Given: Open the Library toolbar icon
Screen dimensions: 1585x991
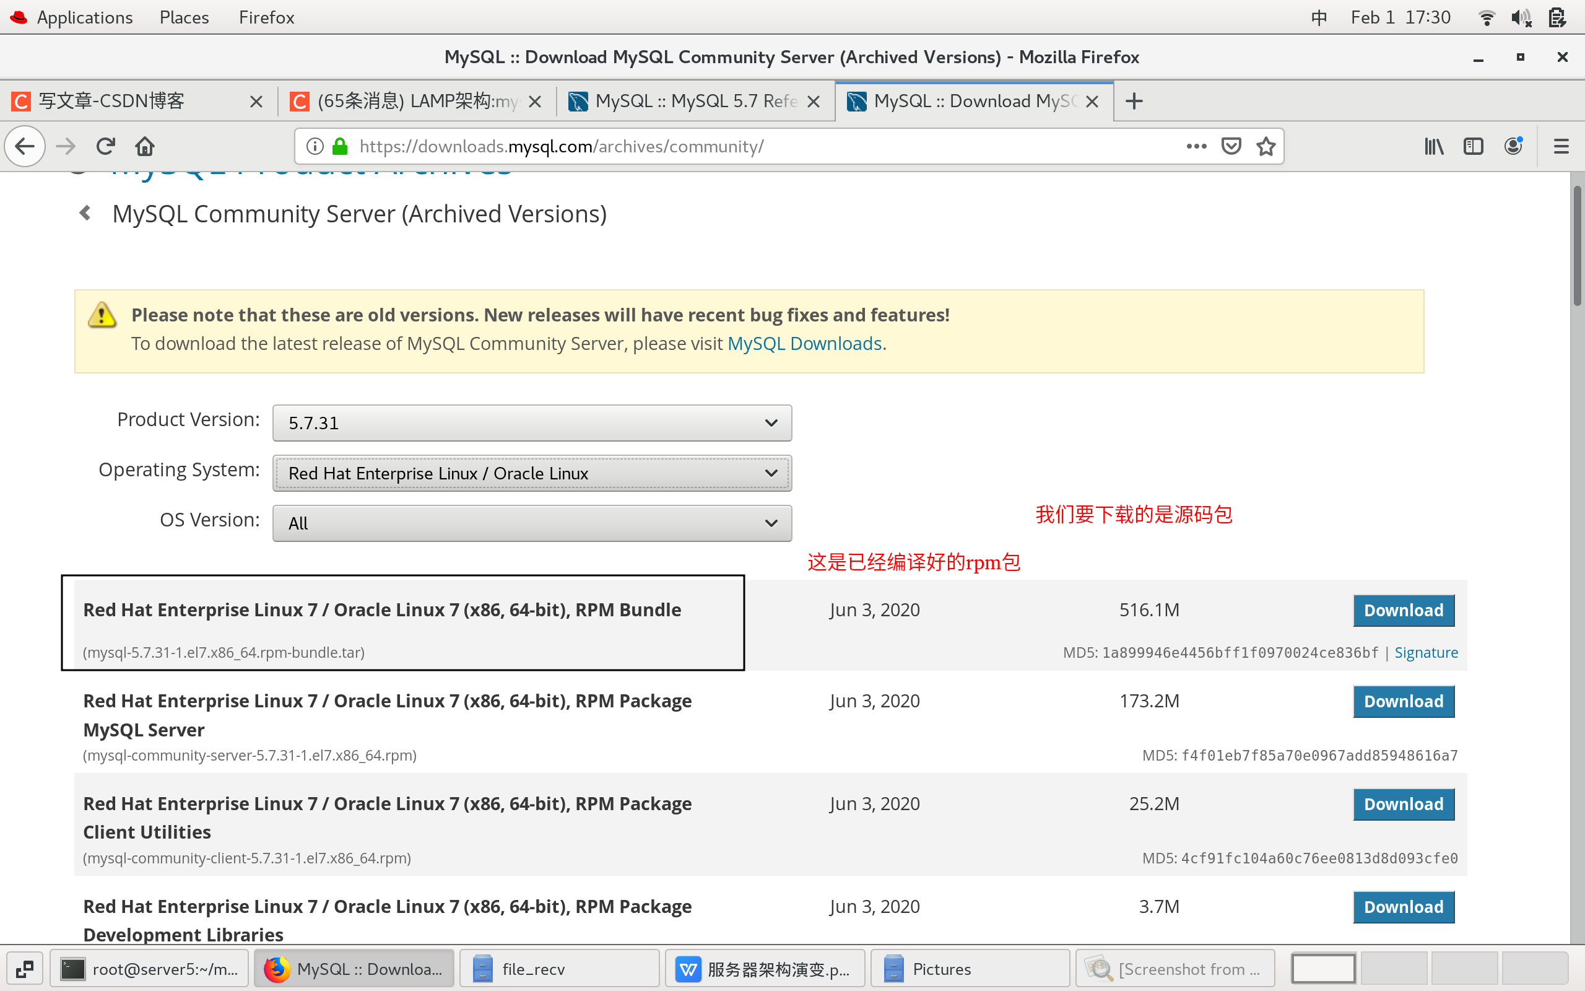Looking at the screenshot, I should tap(1434, 146).
